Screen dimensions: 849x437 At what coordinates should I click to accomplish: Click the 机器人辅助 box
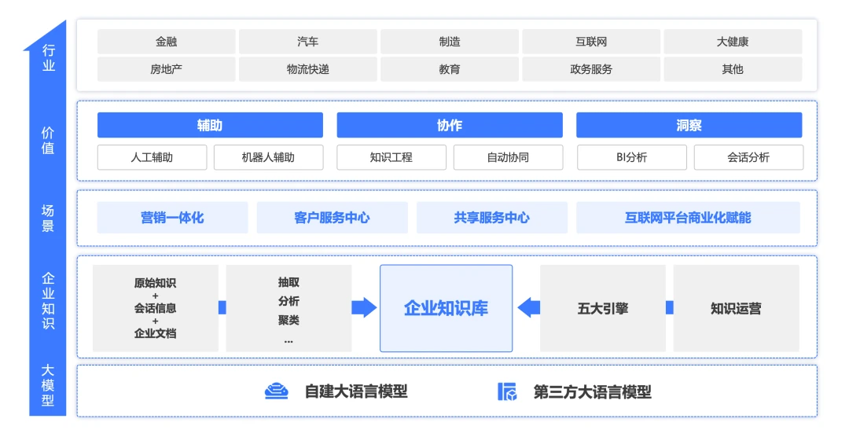pos(269,157)
